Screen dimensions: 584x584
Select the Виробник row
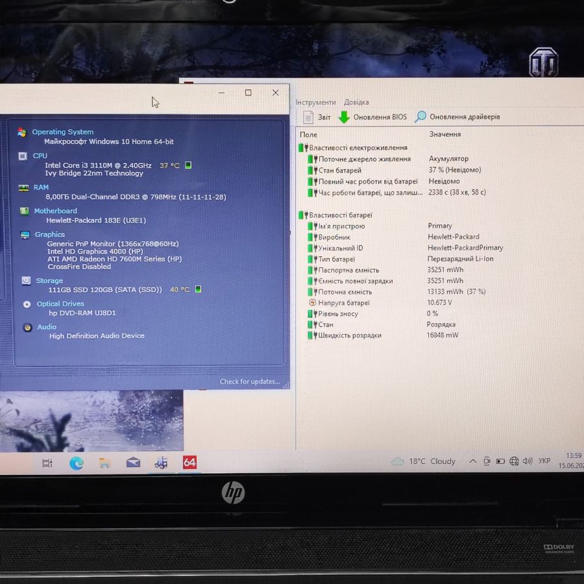(393, 237)
